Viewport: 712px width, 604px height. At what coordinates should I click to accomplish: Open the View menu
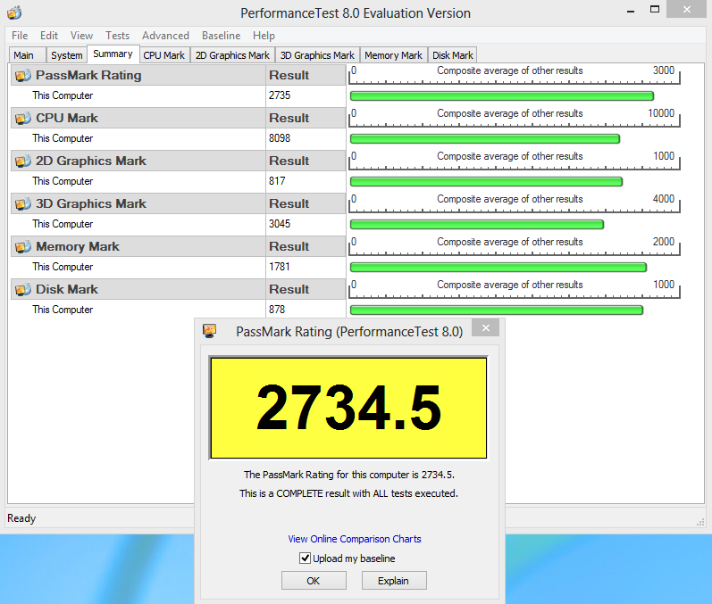pyautogui.click(x=81, y=36)
